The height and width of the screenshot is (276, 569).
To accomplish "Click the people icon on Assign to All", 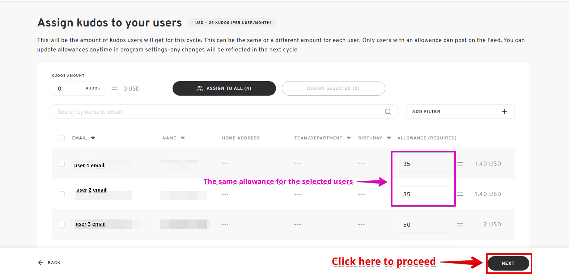I will [199, 88].
